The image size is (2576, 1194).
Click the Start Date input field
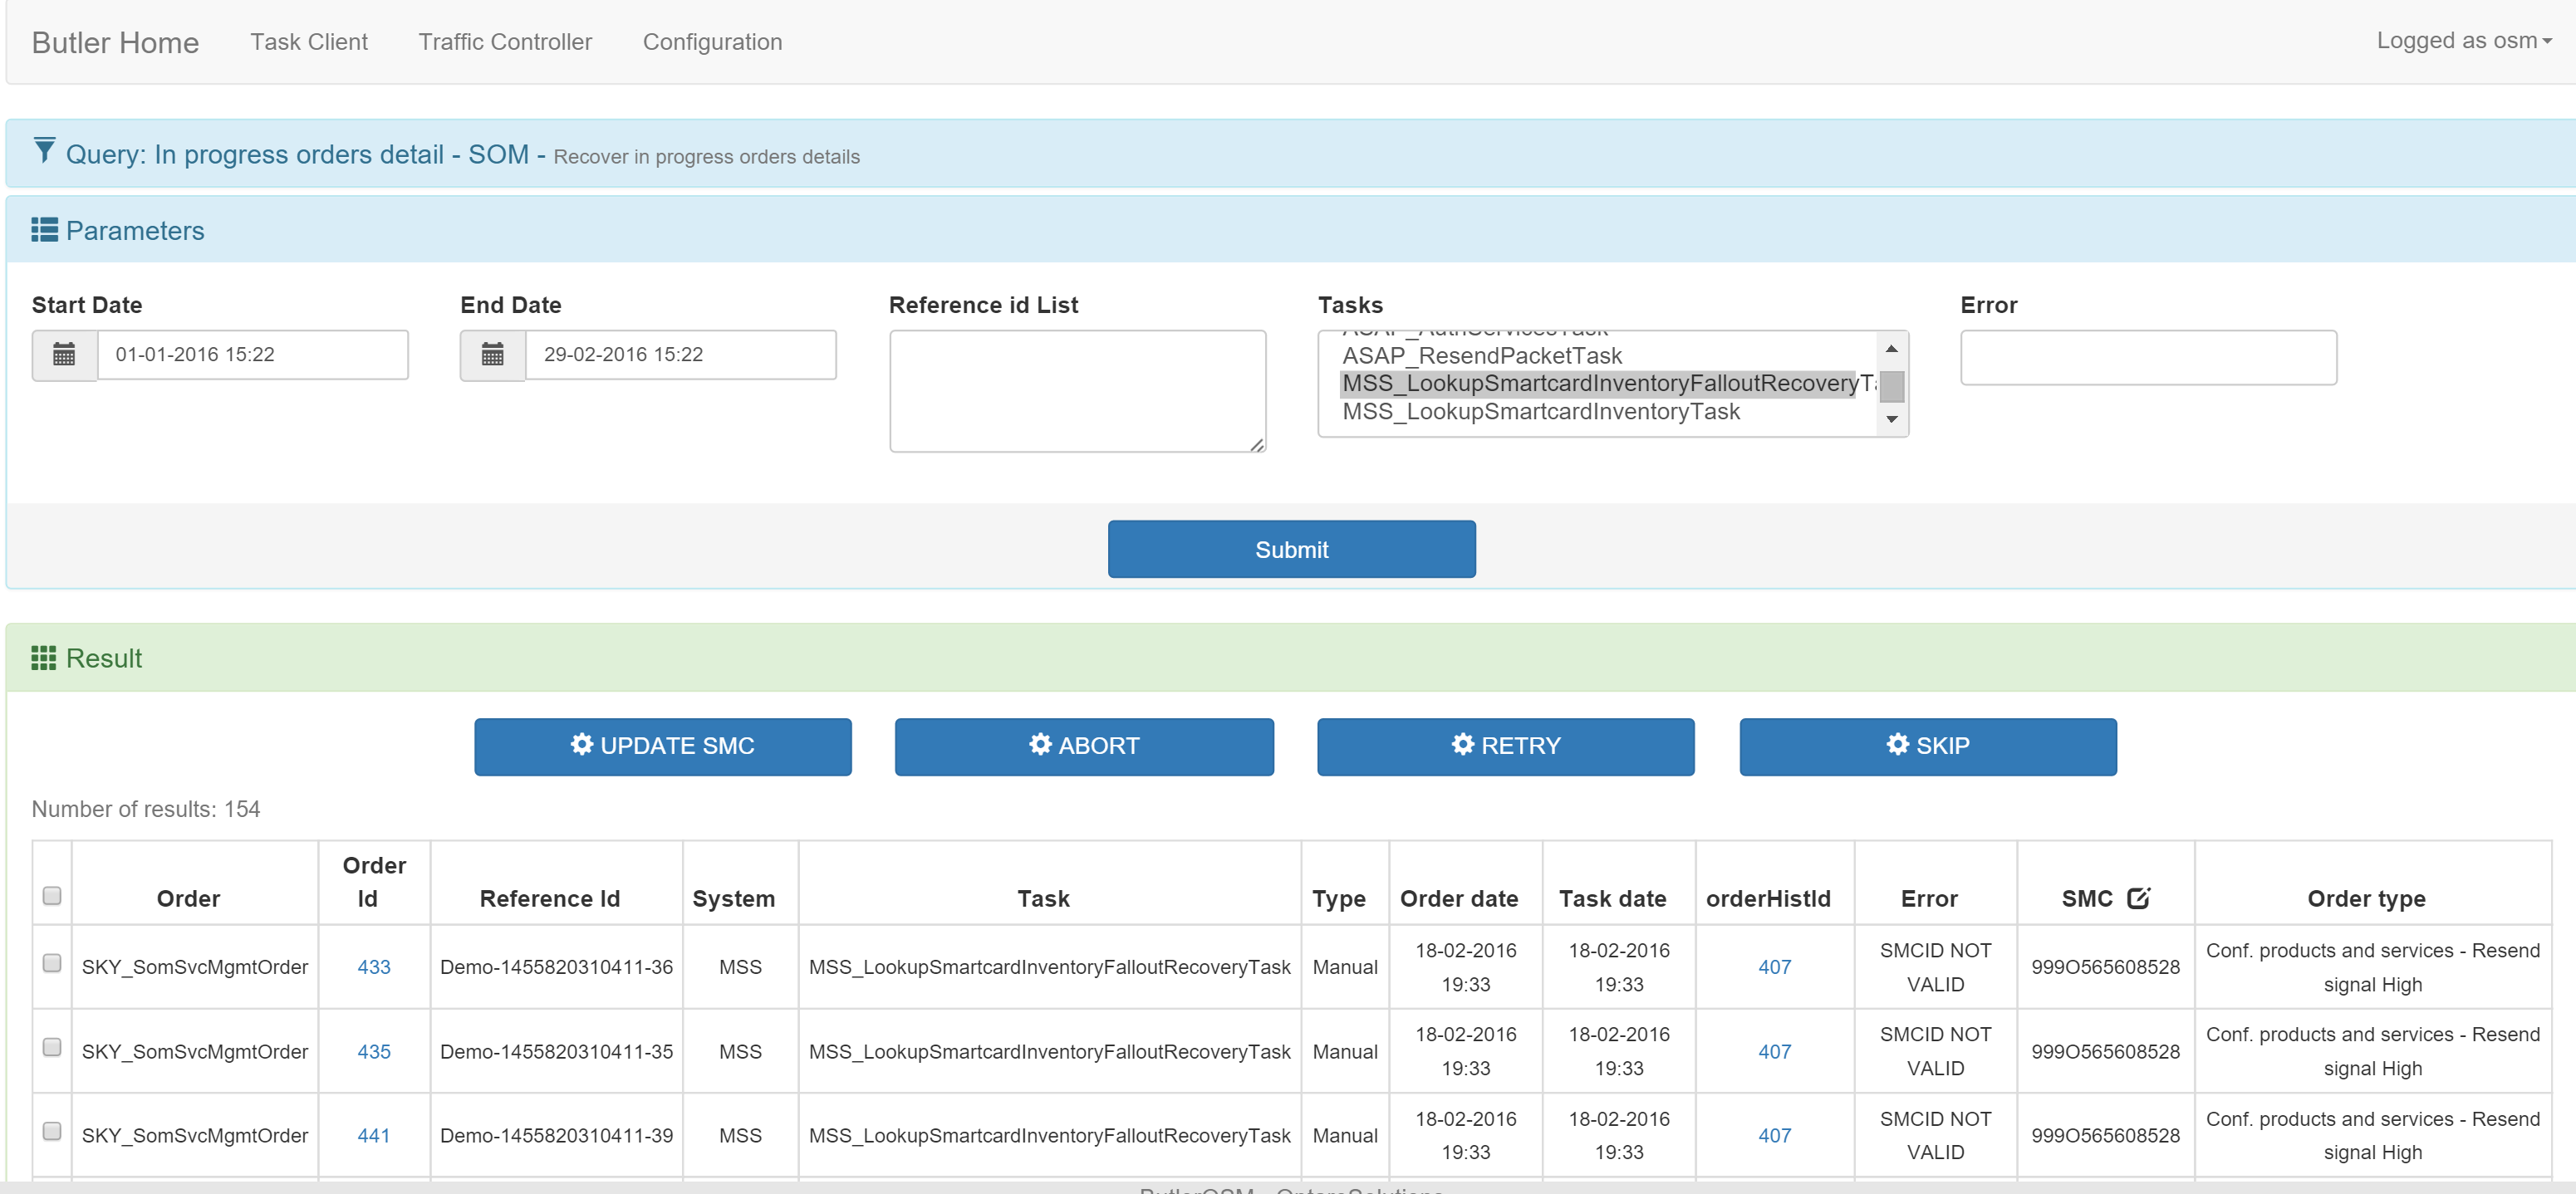pos(252,355)
